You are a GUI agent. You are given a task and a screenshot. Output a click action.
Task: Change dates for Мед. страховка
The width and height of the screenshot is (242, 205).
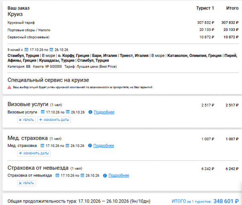click(x=34, y=153)
